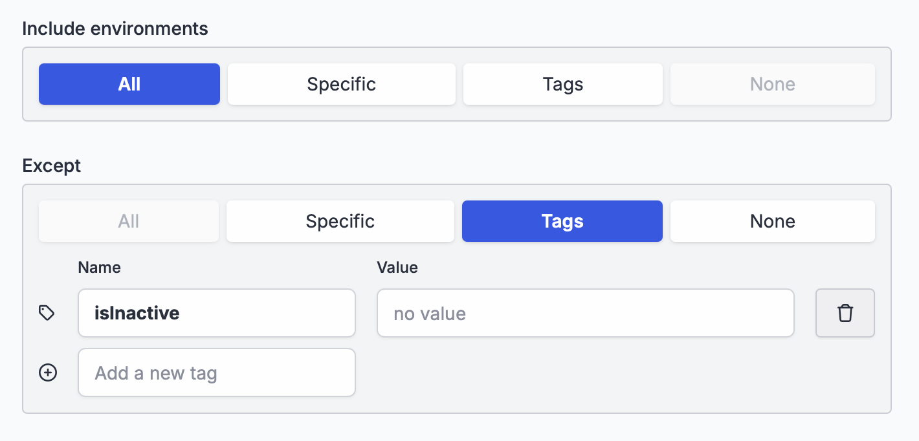Select All under Include environments
This screenshot has height=441, width=919.
(129, 84)
